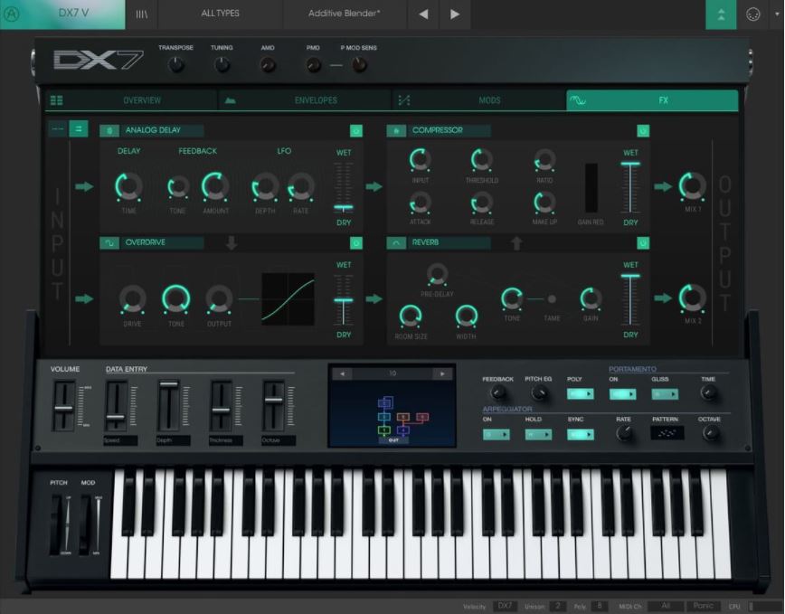
Task: Open the Additive Blender preset browser
Action: pos(346,14)
